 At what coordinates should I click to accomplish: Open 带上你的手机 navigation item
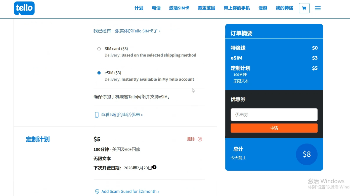click(x=237, y=8)
